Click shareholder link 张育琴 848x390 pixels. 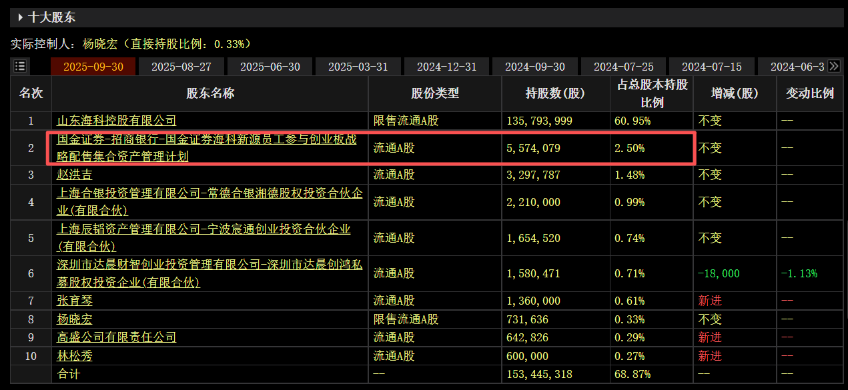tap(75, 301)
